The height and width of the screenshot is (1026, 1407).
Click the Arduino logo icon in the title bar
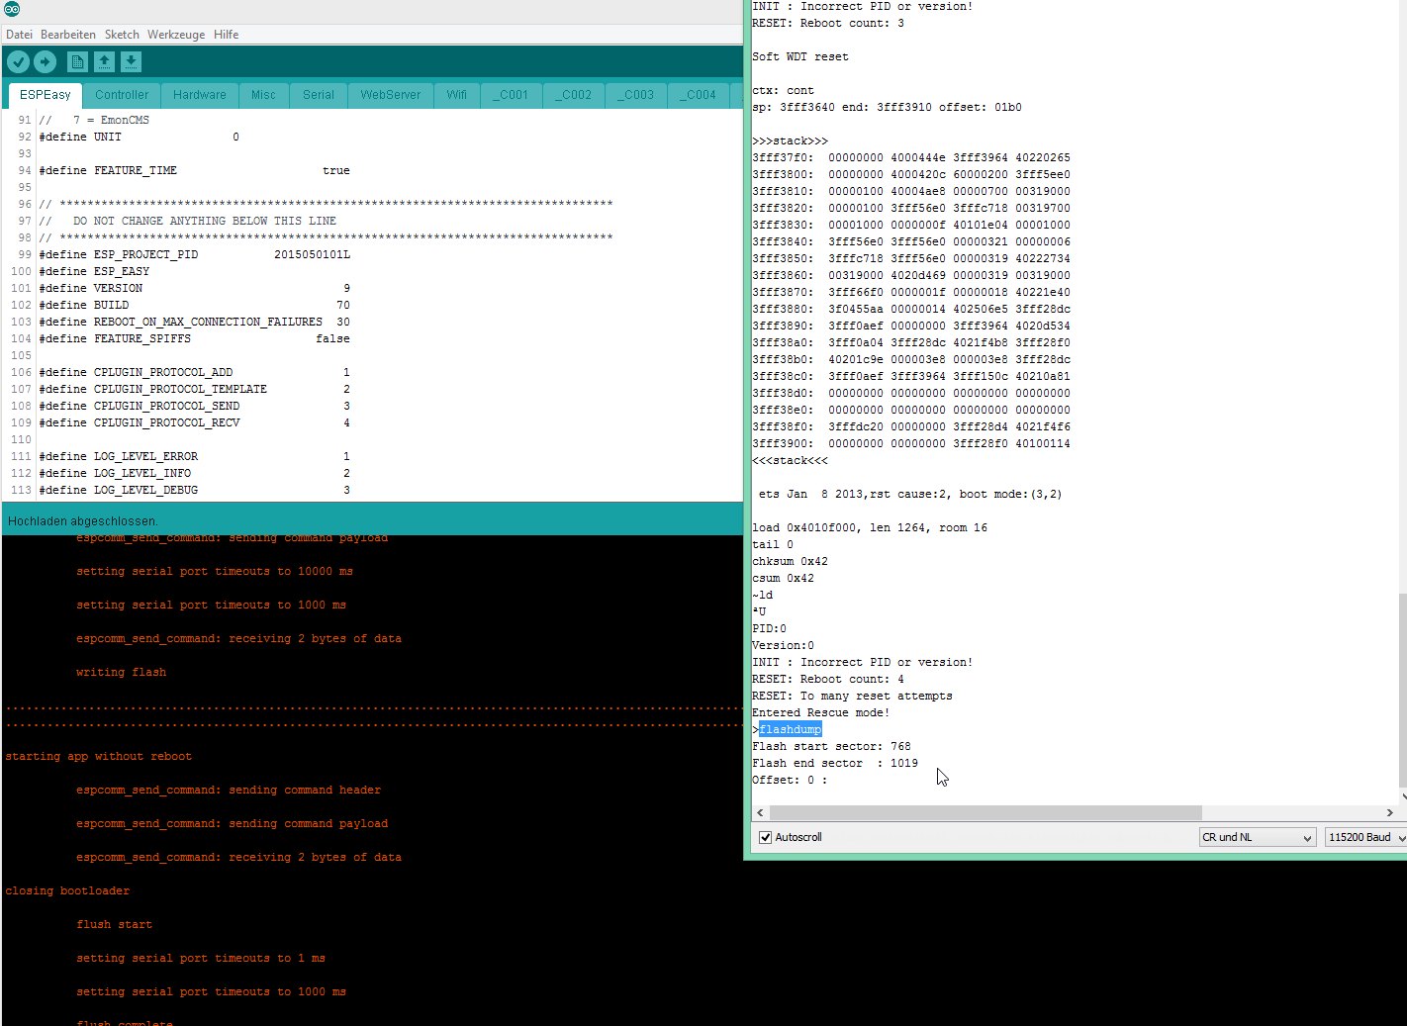point(11,9)
